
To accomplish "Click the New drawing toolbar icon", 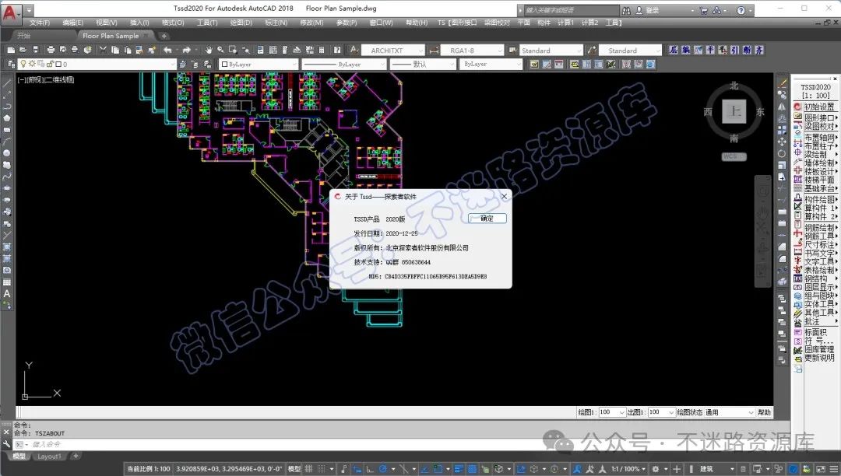I will coord(11,50).
